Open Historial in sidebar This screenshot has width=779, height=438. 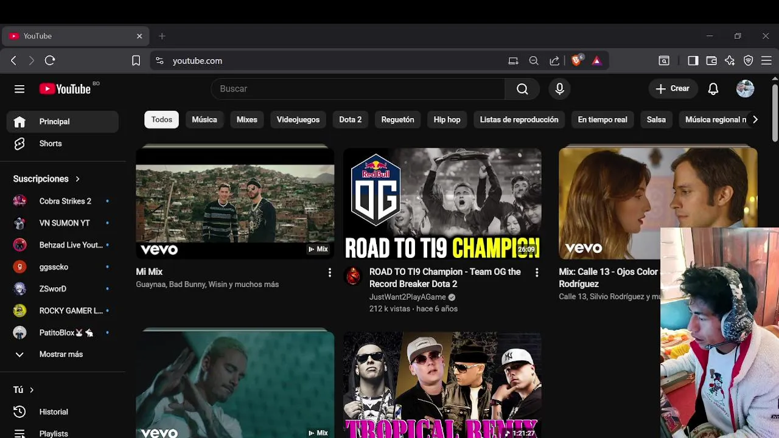(x=63, y=412)
